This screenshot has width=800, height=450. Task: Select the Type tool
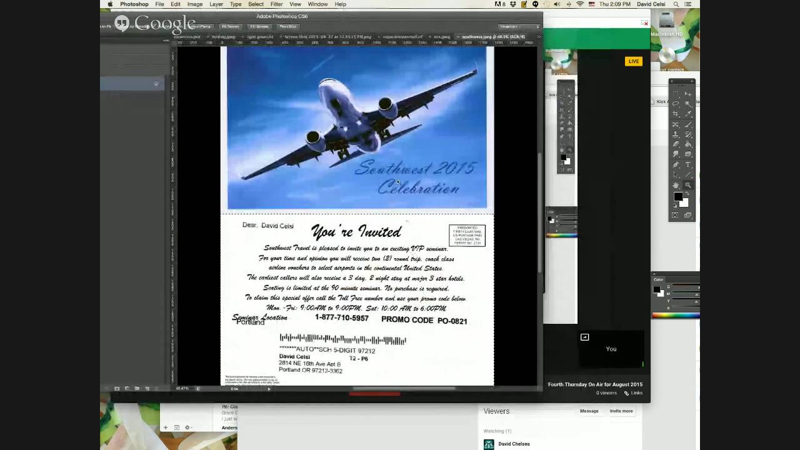coord(688,164)
